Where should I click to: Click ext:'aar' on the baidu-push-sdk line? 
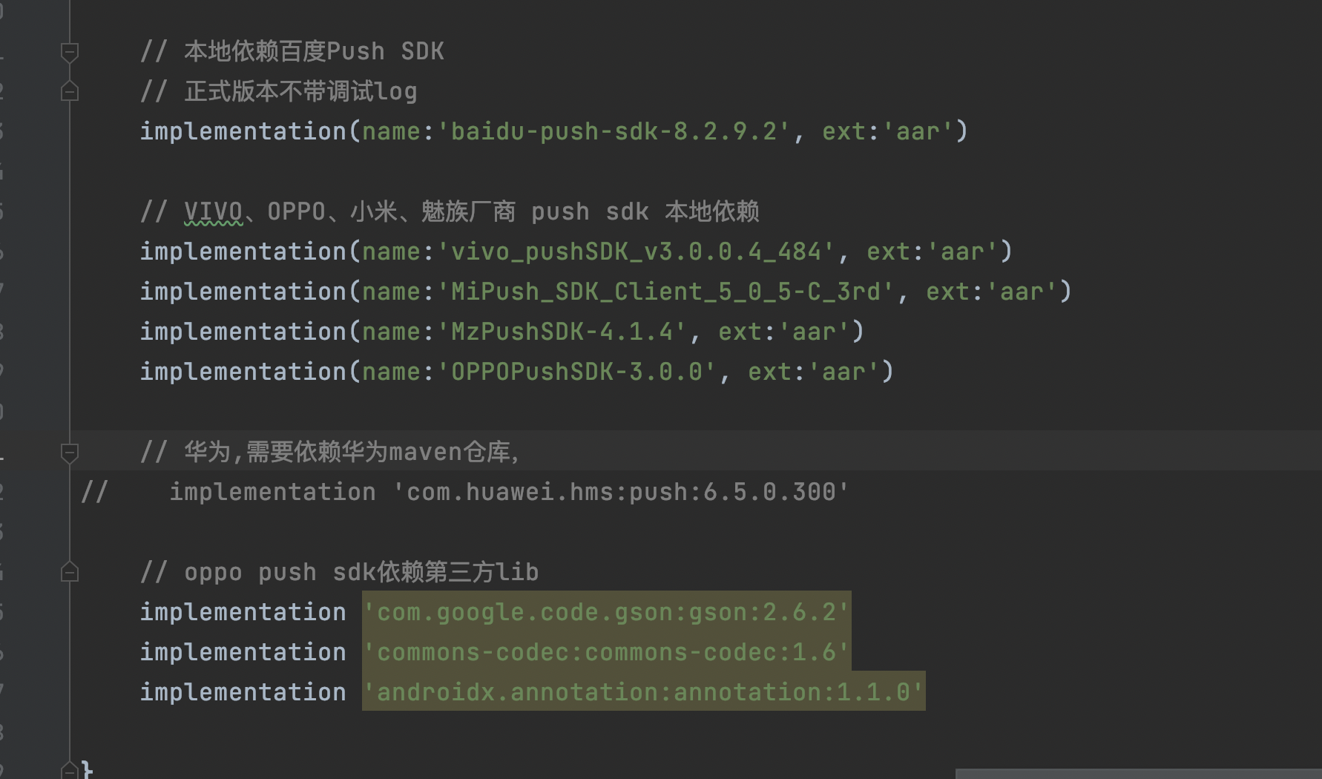(888, 131)
